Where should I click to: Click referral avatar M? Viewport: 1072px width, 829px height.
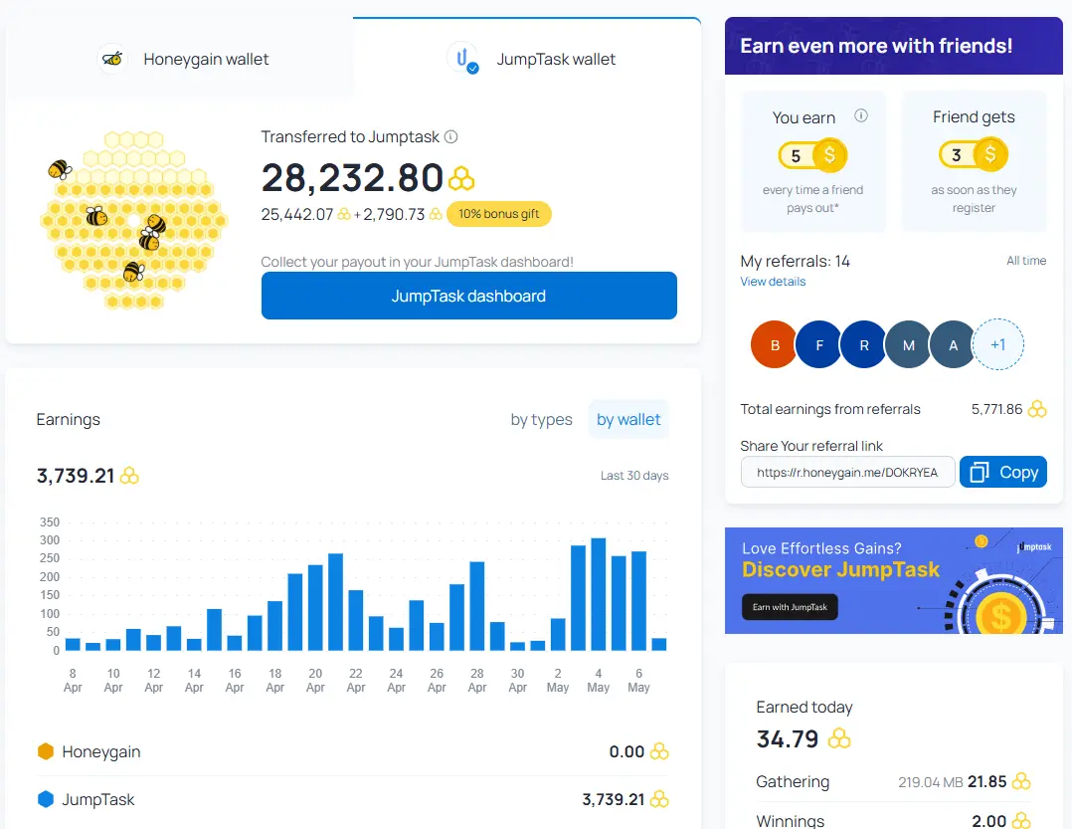pos(909,344)
